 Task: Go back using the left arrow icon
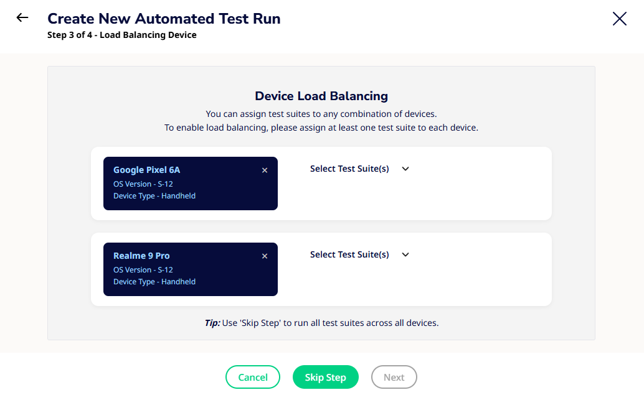tap(22, 17)
